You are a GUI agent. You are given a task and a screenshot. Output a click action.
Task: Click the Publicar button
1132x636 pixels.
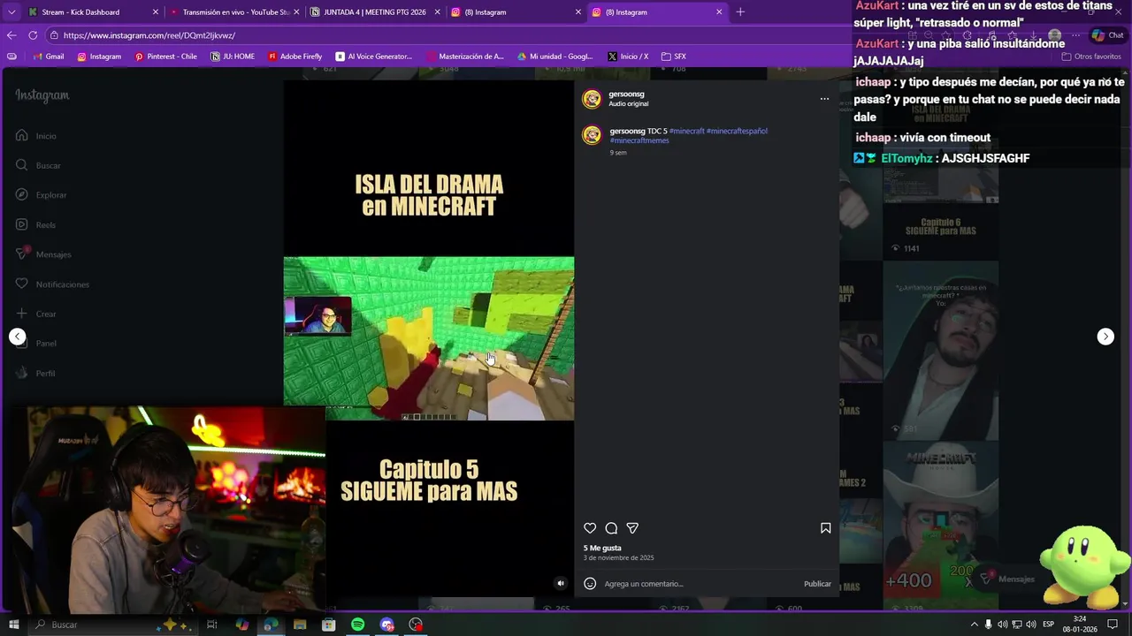[817, 584]
